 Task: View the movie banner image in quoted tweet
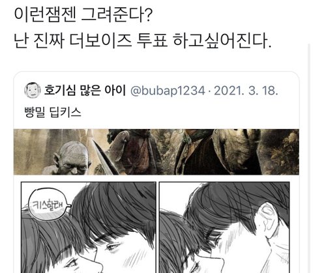pos(156,152)
